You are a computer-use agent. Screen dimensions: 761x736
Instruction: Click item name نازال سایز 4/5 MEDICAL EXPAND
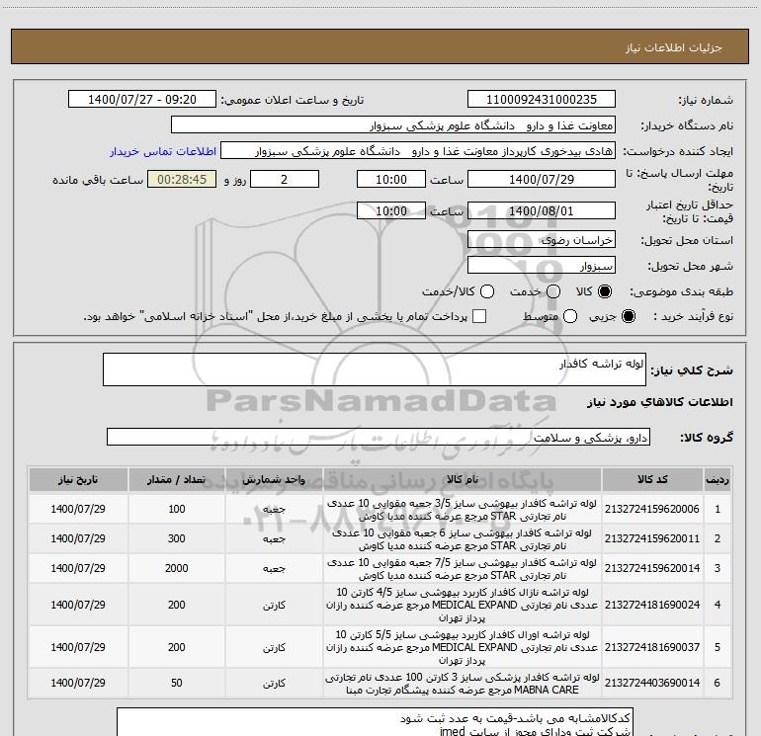coord(463,605)
